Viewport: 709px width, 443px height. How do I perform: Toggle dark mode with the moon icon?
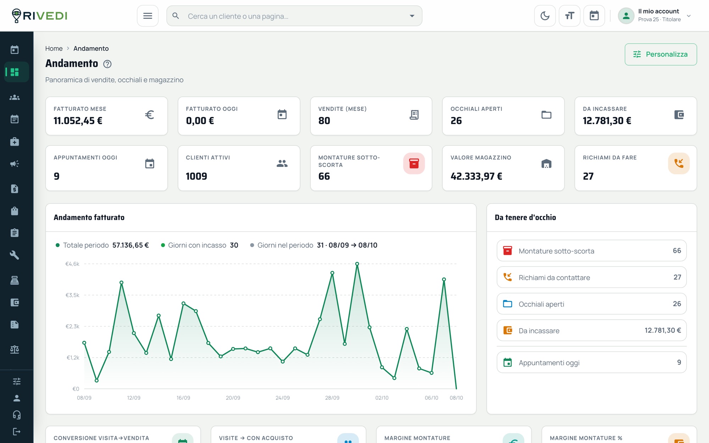point(545,16)
